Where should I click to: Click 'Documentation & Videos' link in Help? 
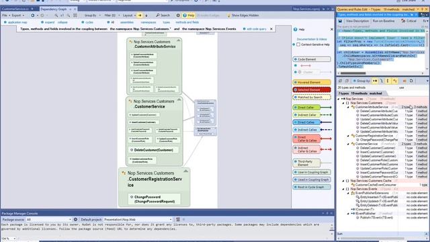(x=312, y=39)
